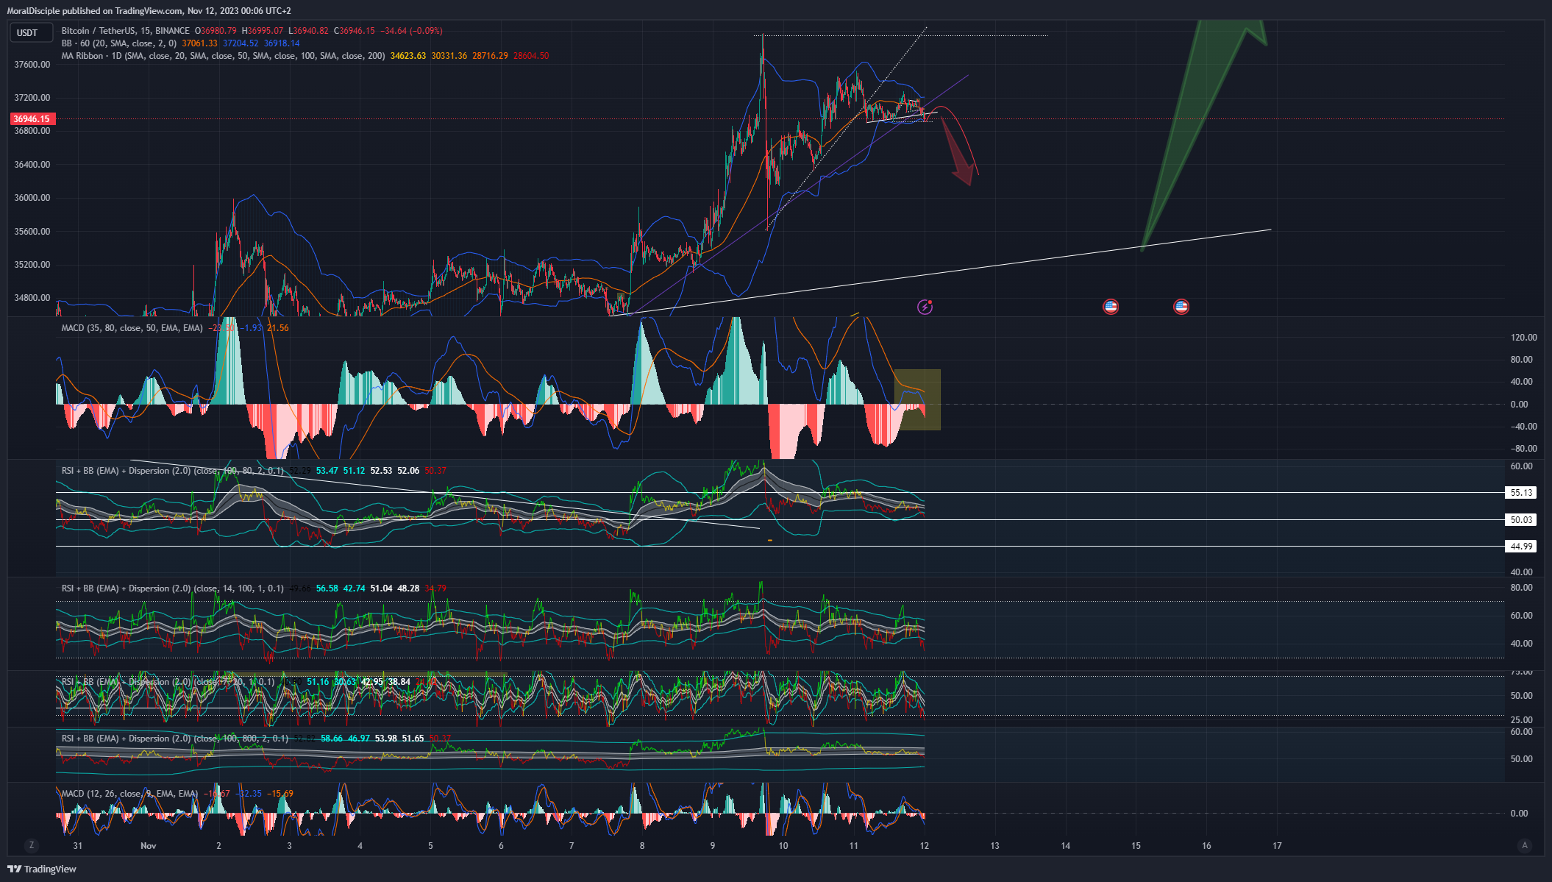Click the 36000.00 price scale label
Viewport: 1552px width, 882px height.
point(32,198)
